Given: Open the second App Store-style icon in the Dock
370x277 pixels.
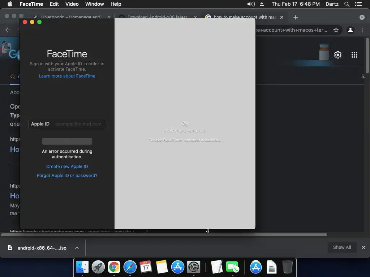Looking at the screenshot, I should pyautogui.click(x=255, y=267).
